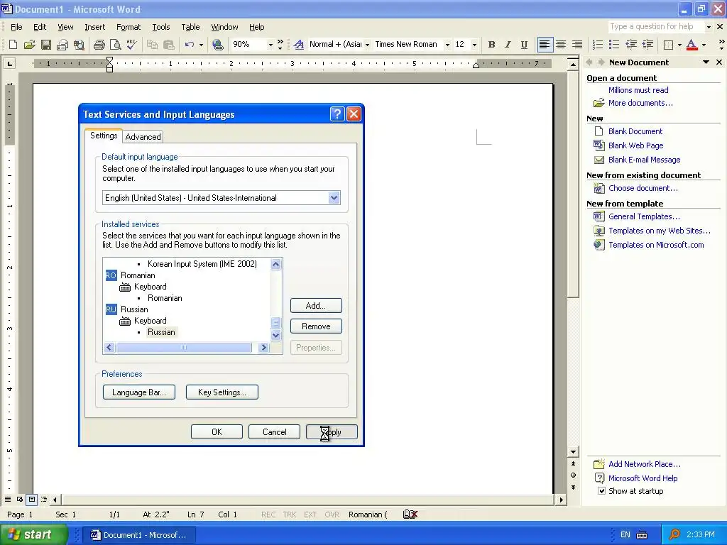Viewport: 727px width, 545px height.
Task: Apply the red font color button
Action: coord(692,45)
